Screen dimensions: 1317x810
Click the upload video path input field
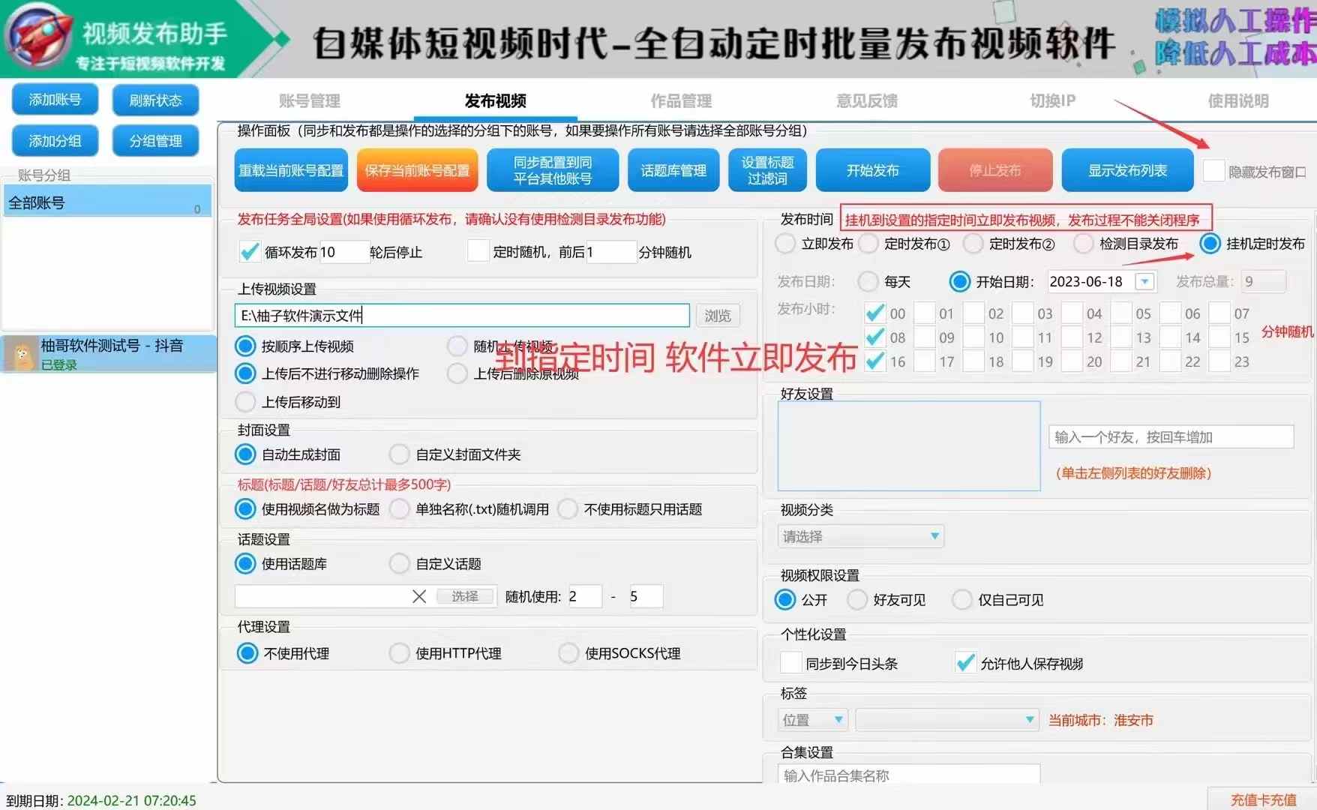click(x=461, y=316)
